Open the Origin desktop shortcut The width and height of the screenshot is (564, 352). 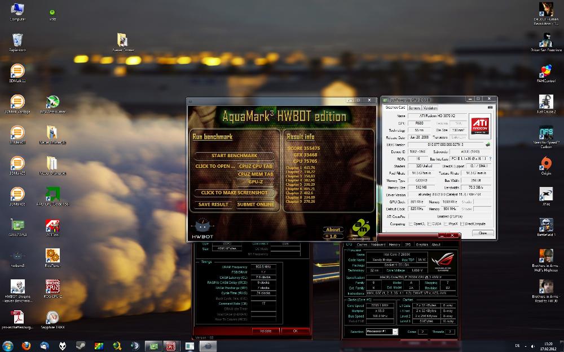(546, 166)
